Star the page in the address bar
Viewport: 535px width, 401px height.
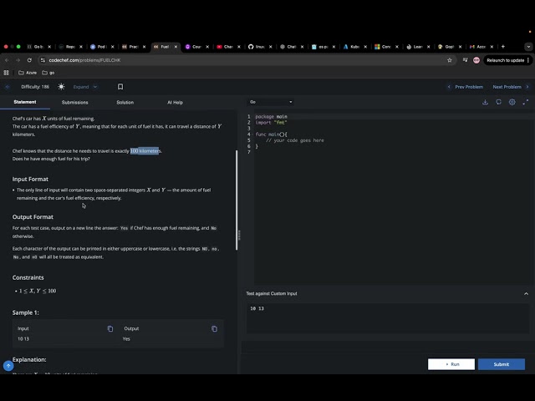pos(450,60)
